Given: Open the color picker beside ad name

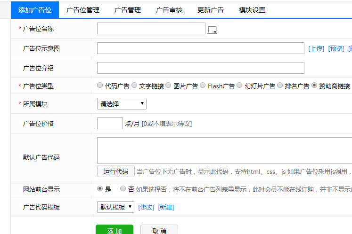Looking at the screenshot, I should (213, 30).
